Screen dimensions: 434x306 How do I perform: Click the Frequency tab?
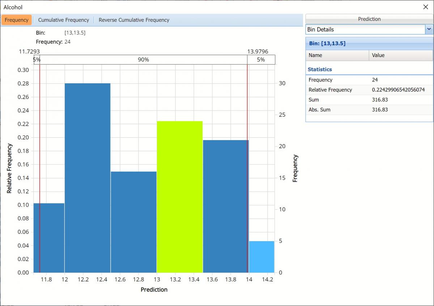[x=17, y=20]
